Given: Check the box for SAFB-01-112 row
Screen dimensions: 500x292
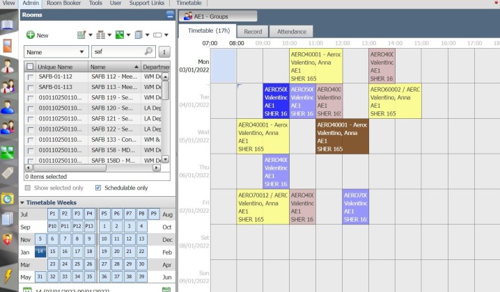Looking at the screenshot, I should click(30, 77).
